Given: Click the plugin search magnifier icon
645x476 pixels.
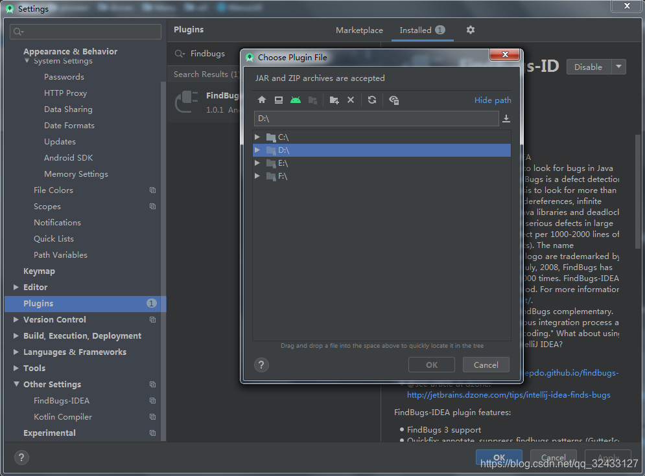Looking at the screenshot, I should pyautogui.click(x=180, y=54).
